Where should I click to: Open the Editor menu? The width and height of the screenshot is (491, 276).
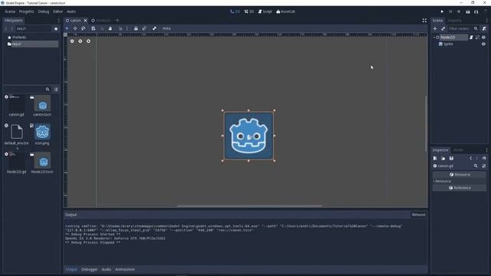[58, 11]
